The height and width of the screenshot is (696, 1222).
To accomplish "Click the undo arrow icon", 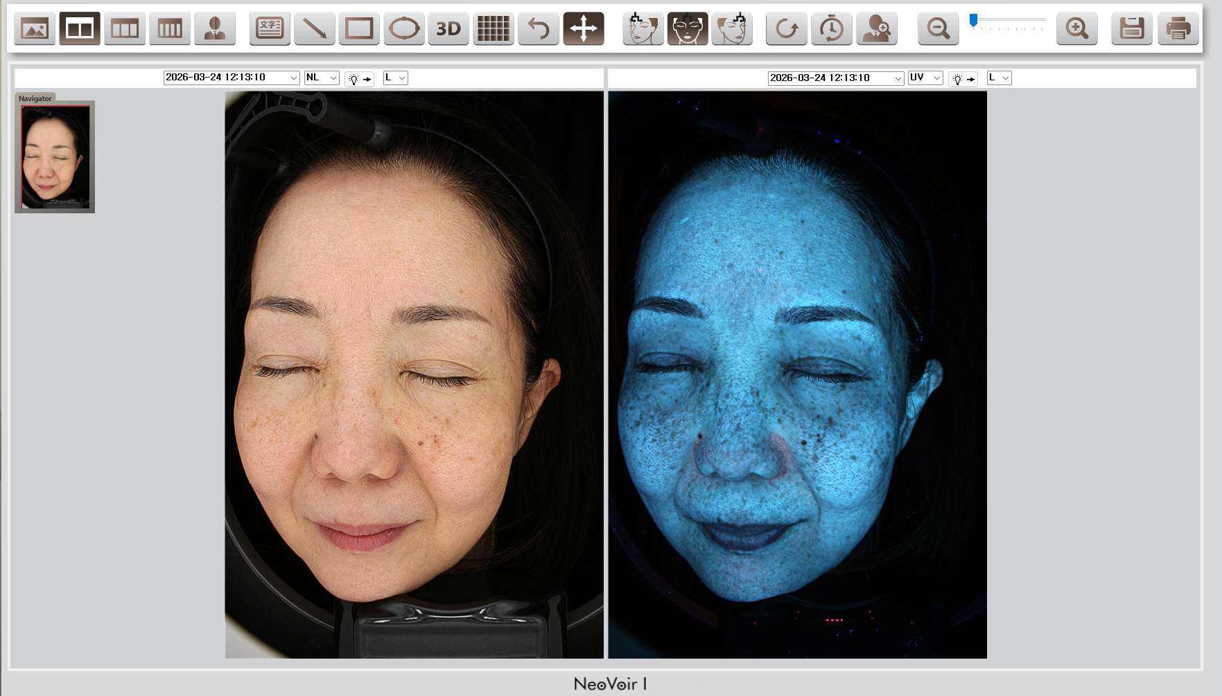I will [x=539, y=28].
